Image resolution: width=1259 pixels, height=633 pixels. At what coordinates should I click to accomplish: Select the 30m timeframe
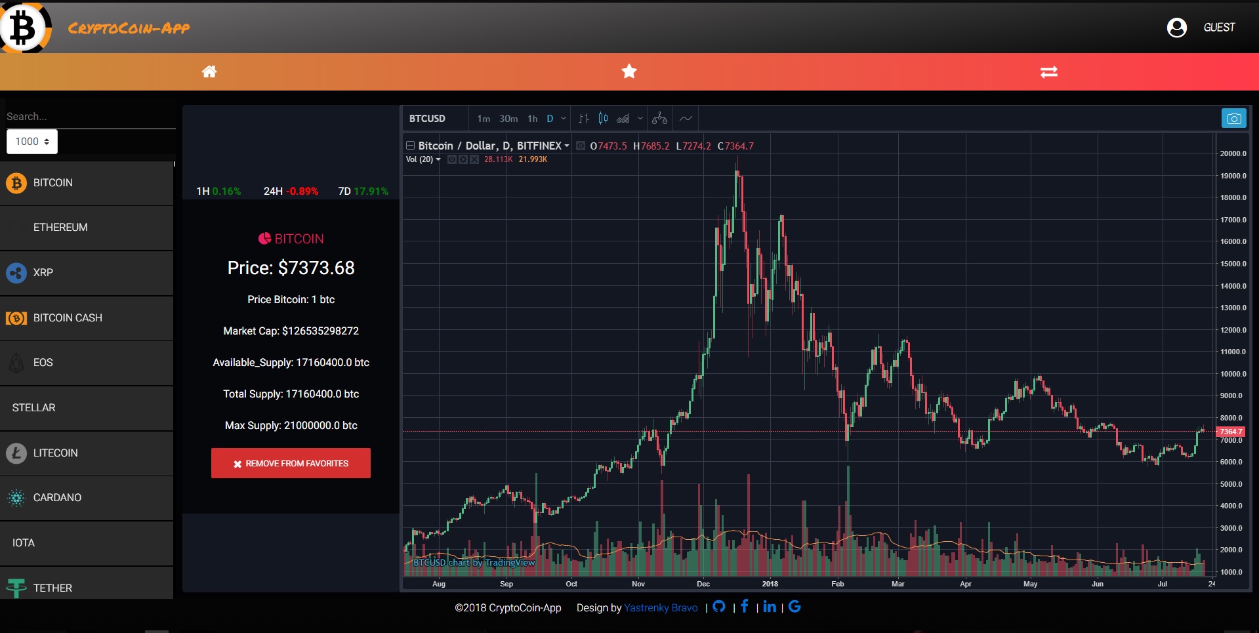click(x=508, y=119)
